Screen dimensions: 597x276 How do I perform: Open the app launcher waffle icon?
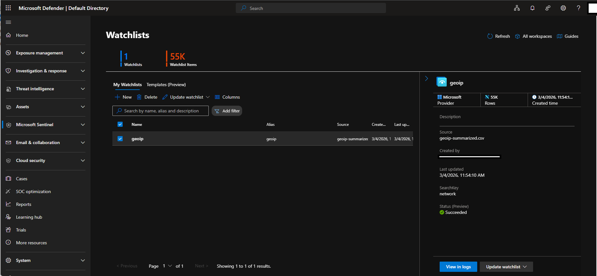[x=8, y=8]
